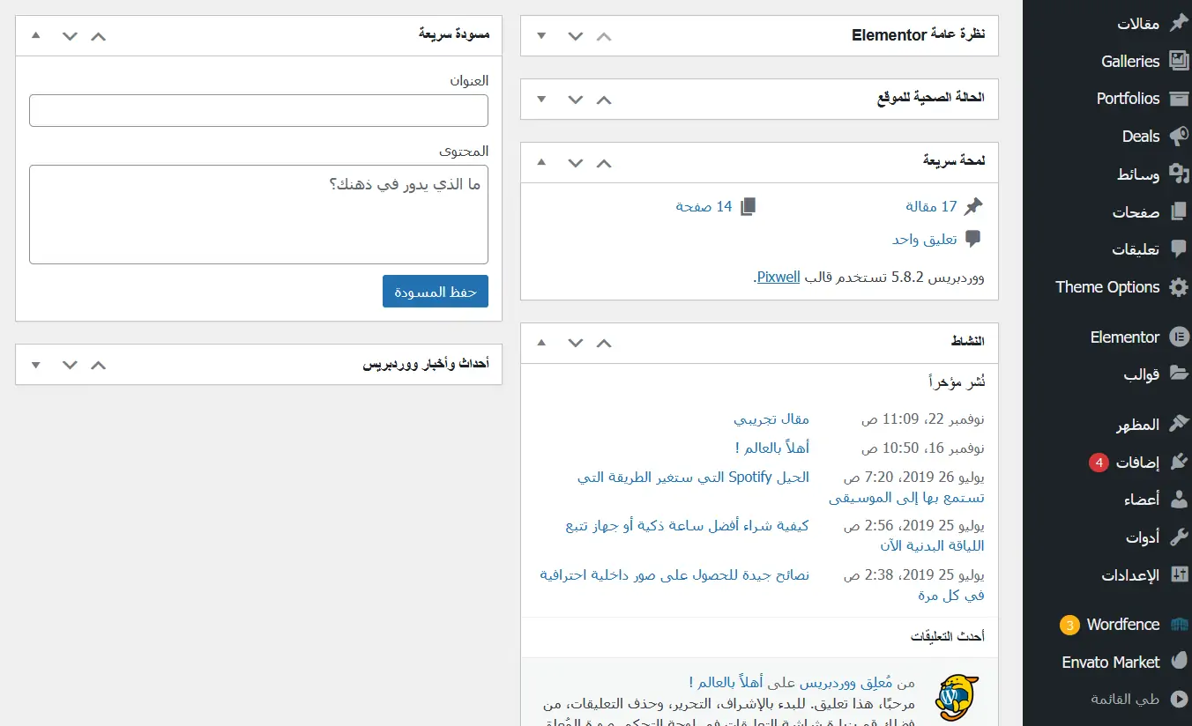
Task: Open the 14 صفحة link
Action: [704, 206]
